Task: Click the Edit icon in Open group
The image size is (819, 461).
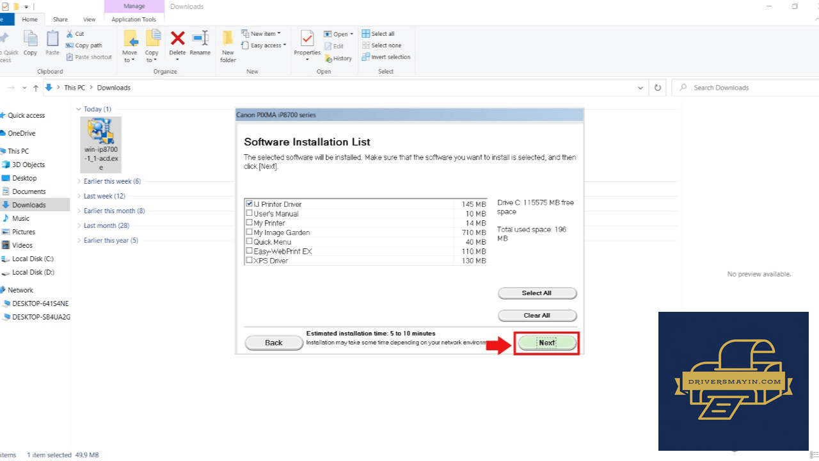Action: coord(334,46)
